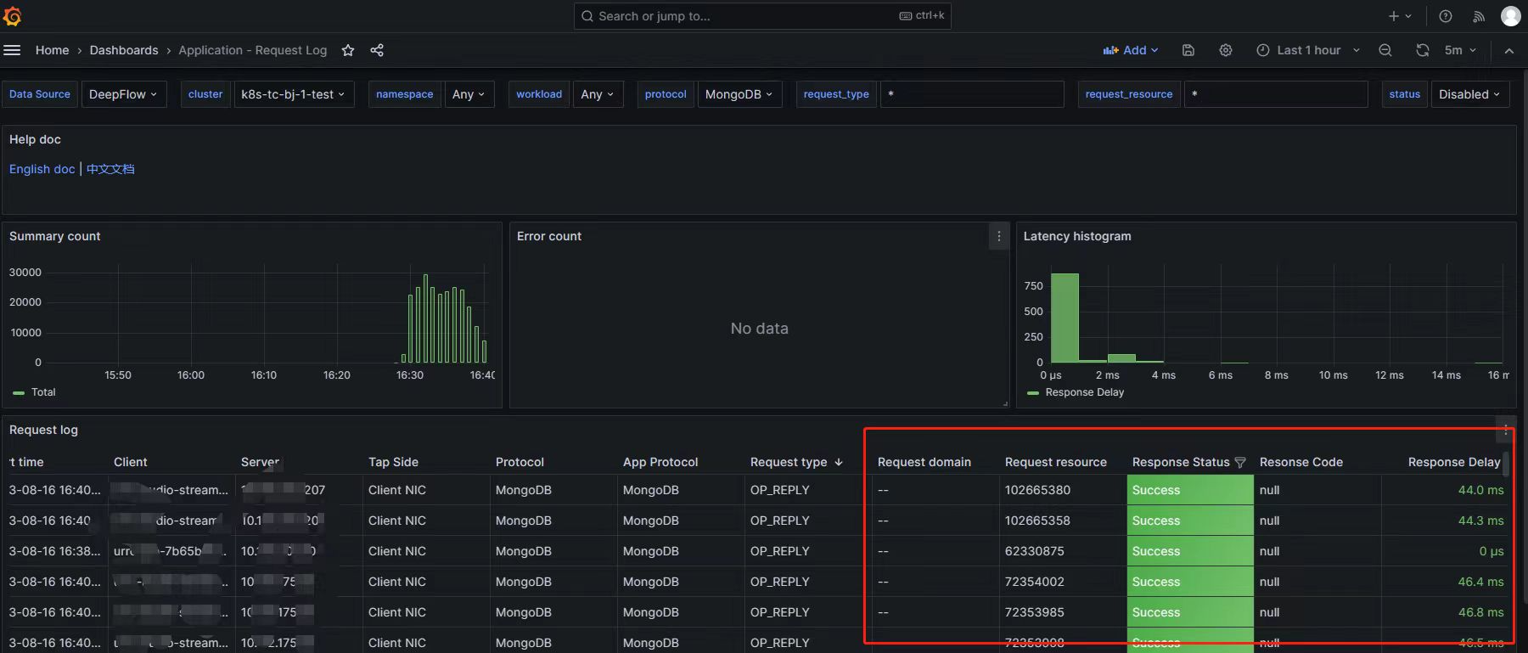Save the dashboard with disk icon
This screenshot has height=653, width=1528.
click(x=1188, y=50)
